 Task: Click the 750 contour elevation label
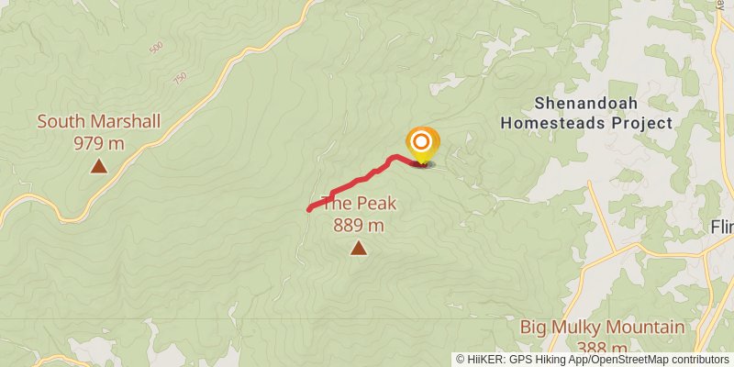[180, 78]
